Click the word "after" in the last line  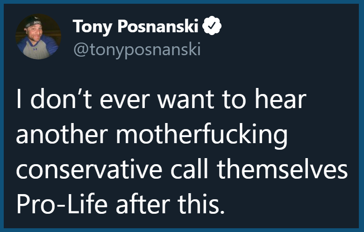click(x=143, y=204)
